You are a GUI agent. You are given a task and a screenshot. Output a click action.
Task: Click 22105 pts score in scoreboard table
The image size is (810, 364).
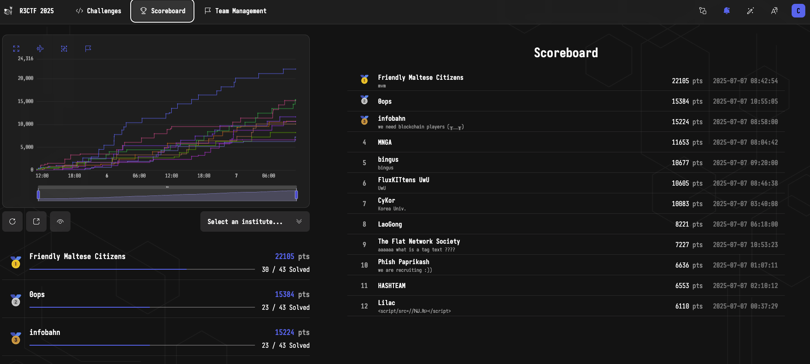point(687,81)
